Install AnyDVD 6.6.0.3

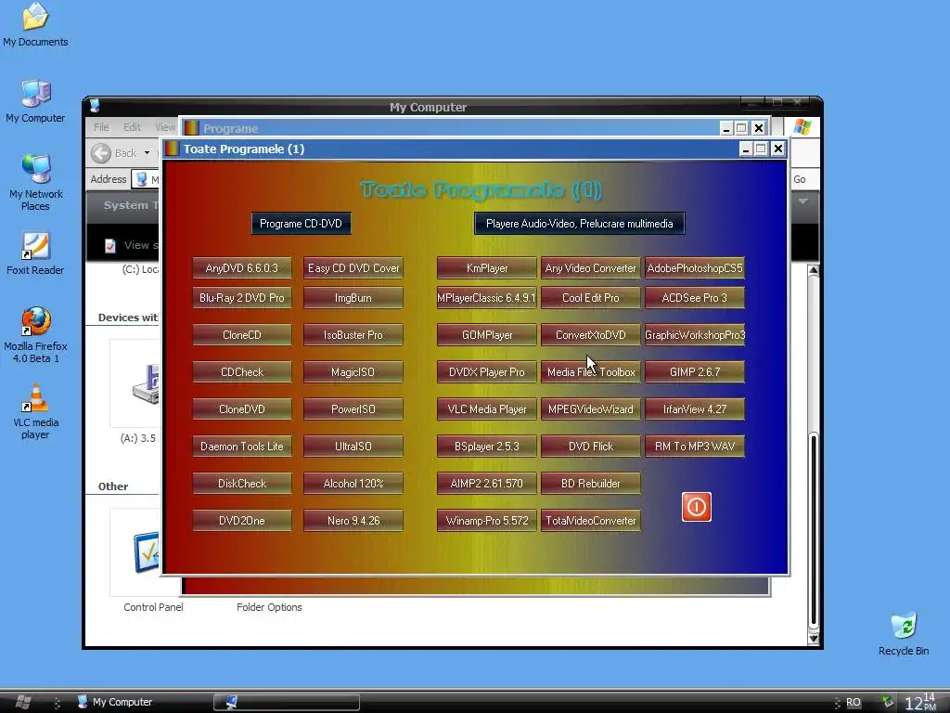click(x=242, y=268)
